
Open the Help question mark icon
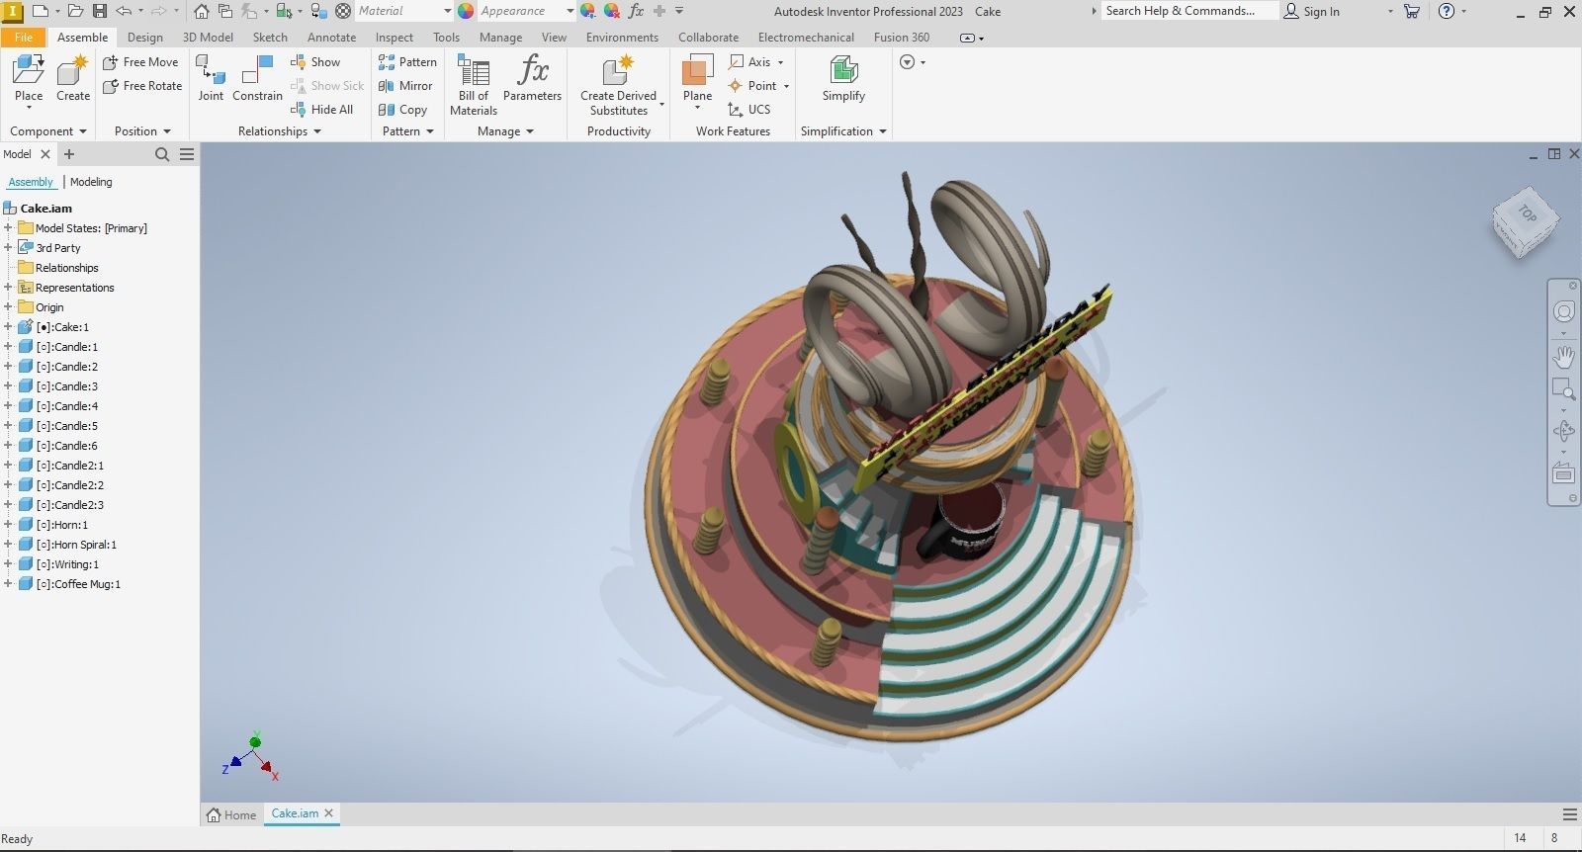(x=1447, y=11)
